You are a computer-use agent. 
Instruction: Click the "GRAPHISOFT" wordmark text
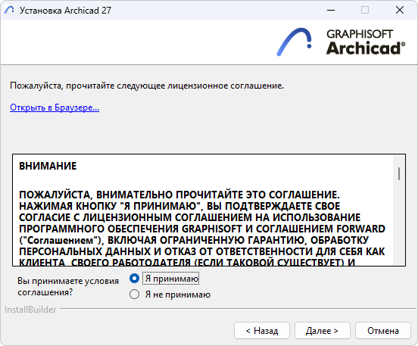click(360, 34)
